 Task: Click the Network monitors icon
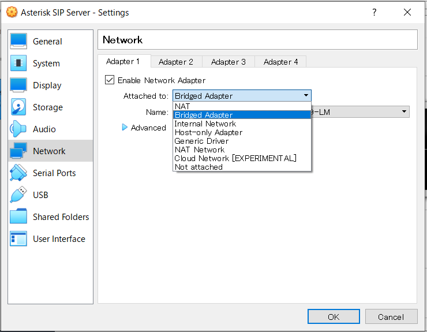point(18,151)
